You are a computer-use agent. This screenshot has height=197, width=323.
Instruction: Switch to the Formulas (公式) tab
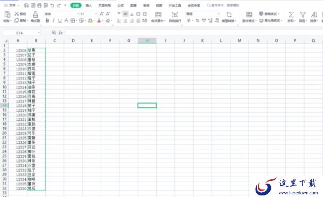121,5
